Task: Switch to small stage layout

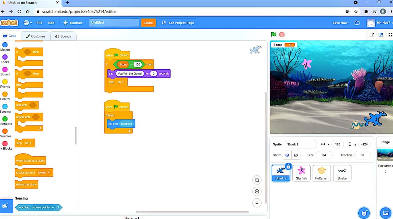Action: [x=372, y=35]
